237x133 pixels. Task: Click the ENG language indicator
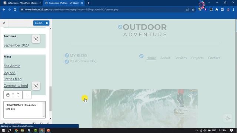point(214,130)
